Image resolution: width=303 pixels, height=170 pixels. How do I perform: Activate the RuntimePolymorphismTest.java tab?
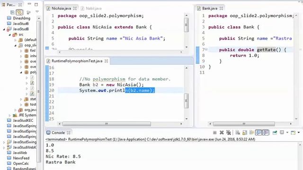77,61
